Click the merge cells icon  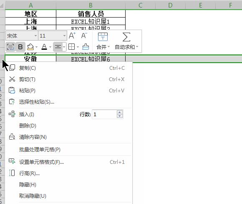(x=103, y=37)
